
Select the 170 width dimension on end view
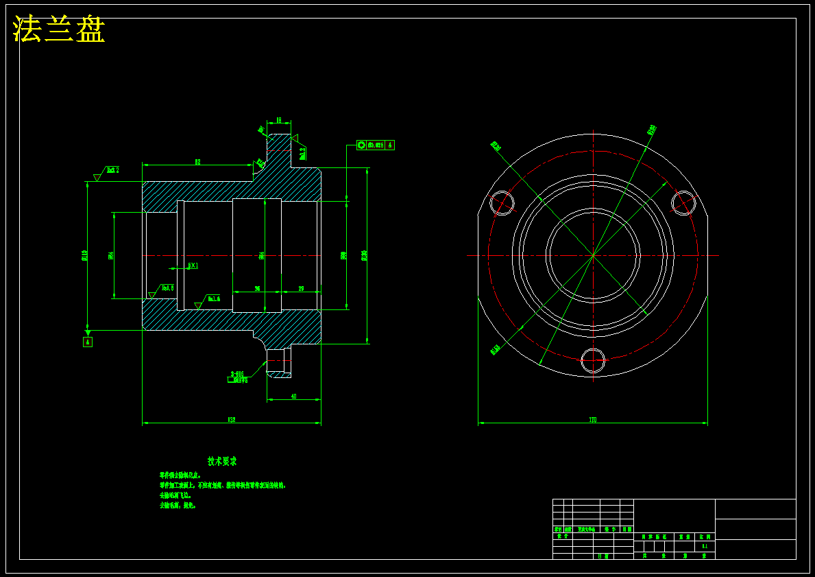tap(592, 420)
